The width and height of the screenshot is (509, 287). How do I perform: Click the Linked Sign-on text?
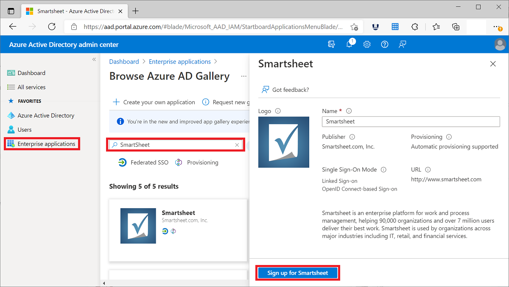(340, 181)
